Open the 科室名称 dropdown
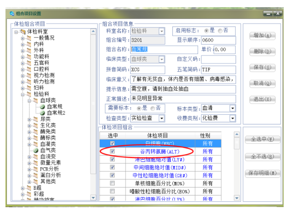This screenshot has height=211, width=287. (x=161, y=31)
